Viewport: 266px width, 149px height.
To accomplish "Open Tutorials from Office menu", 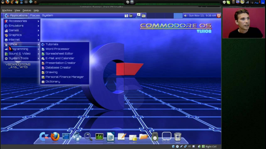I will (x=65, y=44).
